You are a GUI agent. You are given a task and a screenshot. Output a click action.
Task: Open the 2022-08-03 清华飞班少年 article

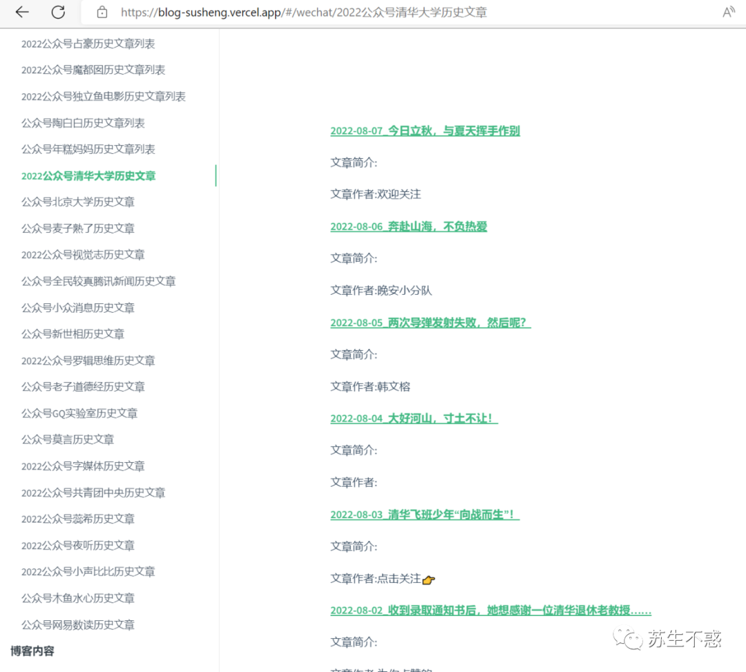click(x=425, y=515)
